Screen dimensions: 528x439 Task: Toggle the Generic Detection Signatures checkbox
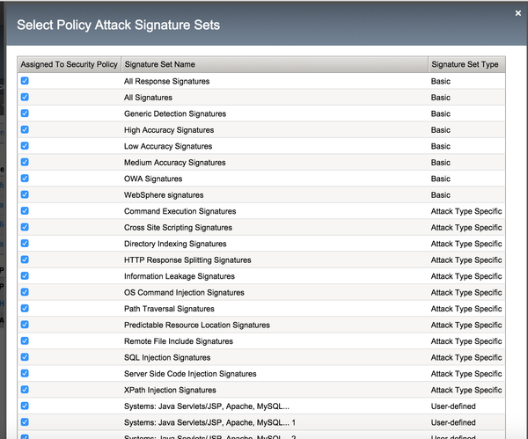click(25, 113)
